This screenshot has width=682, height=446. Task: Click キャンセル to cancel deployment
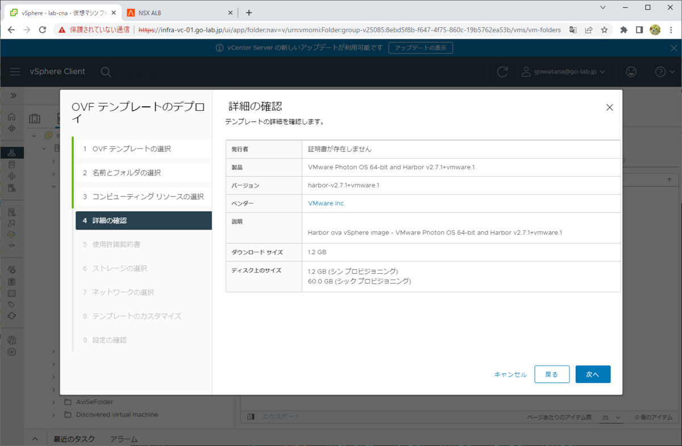[510, 374]
